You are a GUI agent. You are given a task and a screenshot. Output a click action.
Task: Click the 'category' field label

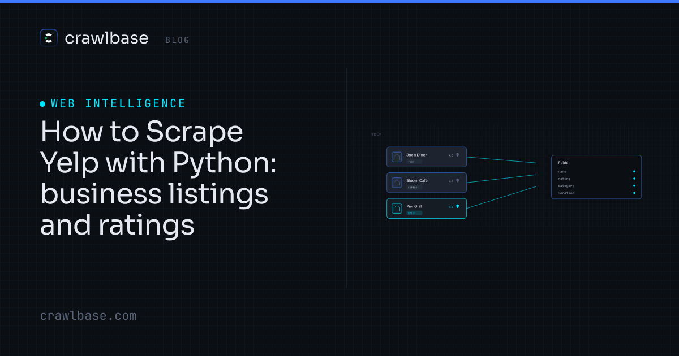pos(566,186)
